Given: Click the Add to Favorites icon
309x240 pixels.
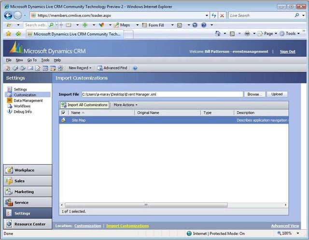Looking at the screenshot, I should tap(18, 34).
